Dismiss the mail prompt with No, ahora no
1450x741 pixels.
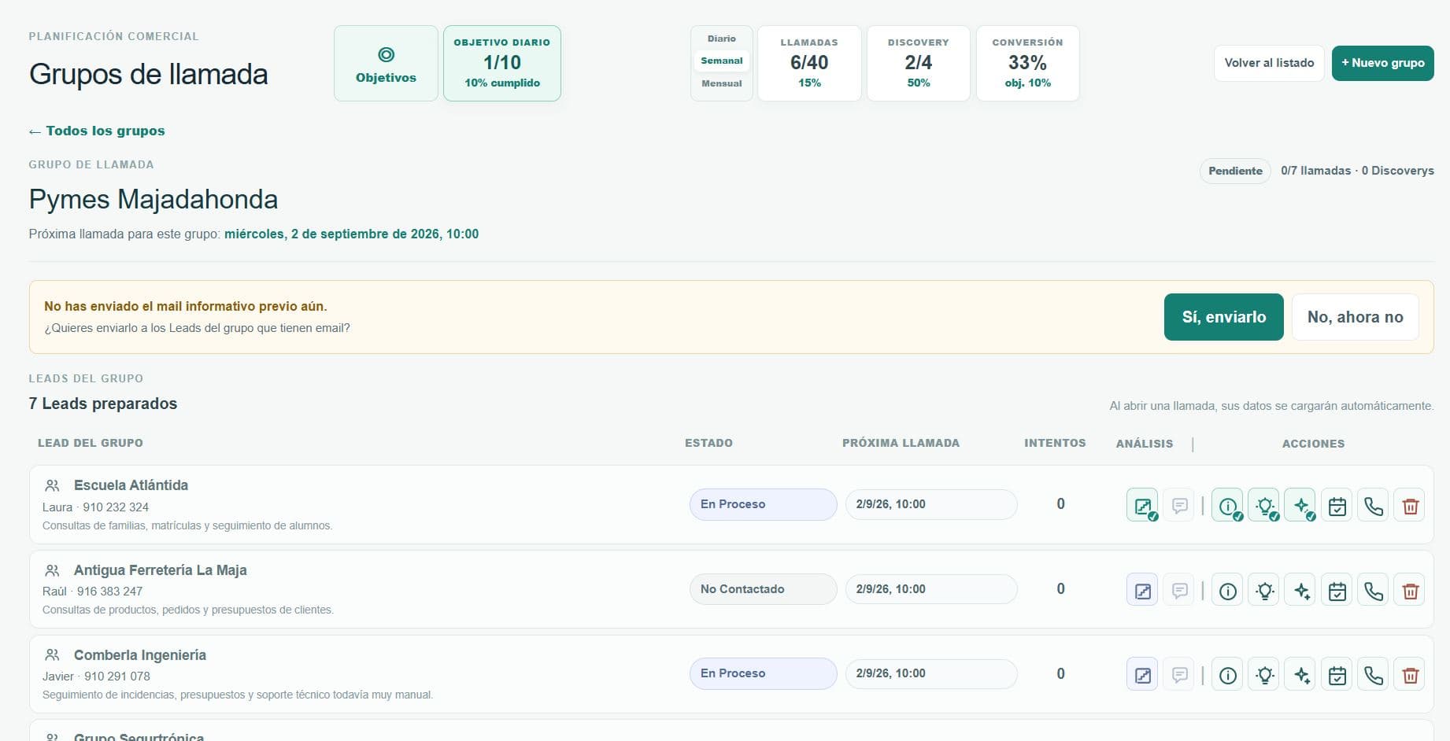tap(1355, 317)
